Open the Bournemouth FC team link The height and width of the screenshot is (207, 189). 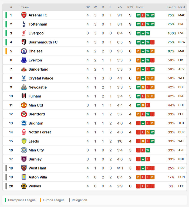pyautogui.click(x=43, y=42)
